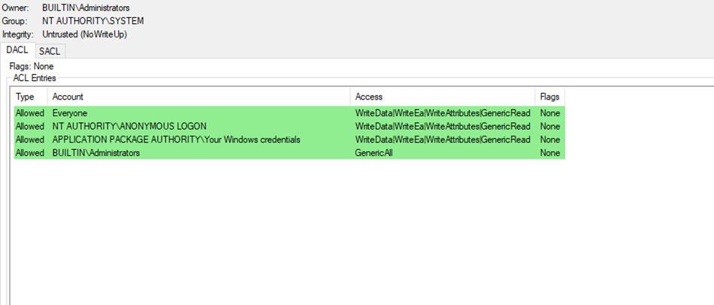714x305 pixels.
Task: Select the NT AUTHORITY\ANONYMOUS LOGON entry
Action: 129,126
